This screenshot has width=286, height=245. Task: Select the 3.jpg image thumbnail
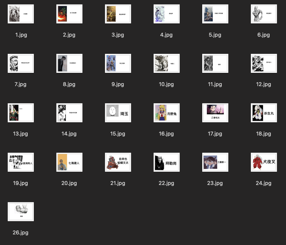point(118,14)
